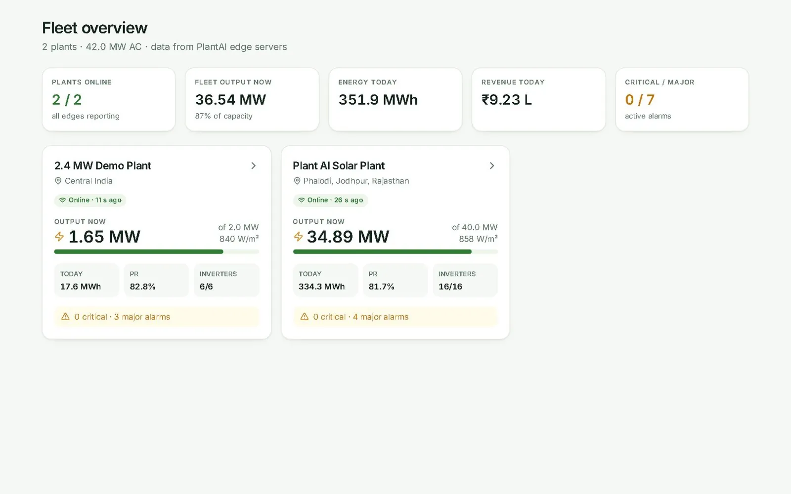The image size is (791, 494).
Task: Click the Phalodi, Jodhpur location pin icon
Action: (x=297, y=181)
